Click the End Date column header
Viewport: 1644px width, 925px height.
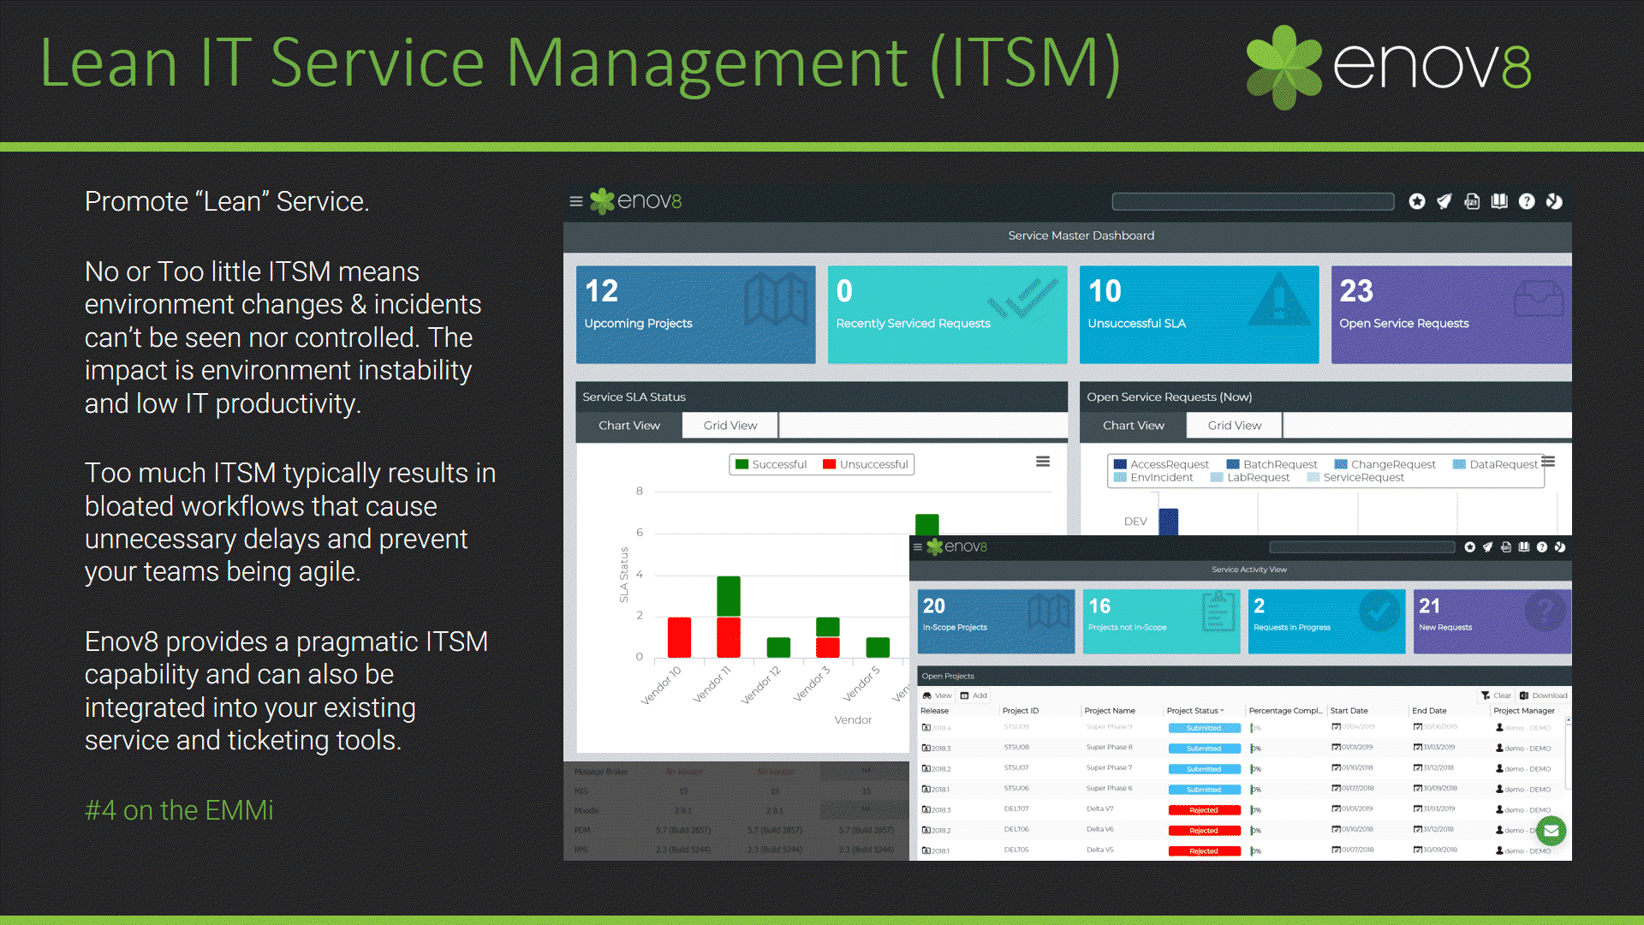click(x=1429, y=711)
